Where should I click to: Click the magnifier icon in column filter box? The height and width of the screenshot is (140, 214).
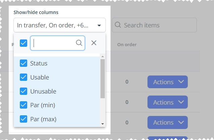pyautogui.click(x=79, y=43)
